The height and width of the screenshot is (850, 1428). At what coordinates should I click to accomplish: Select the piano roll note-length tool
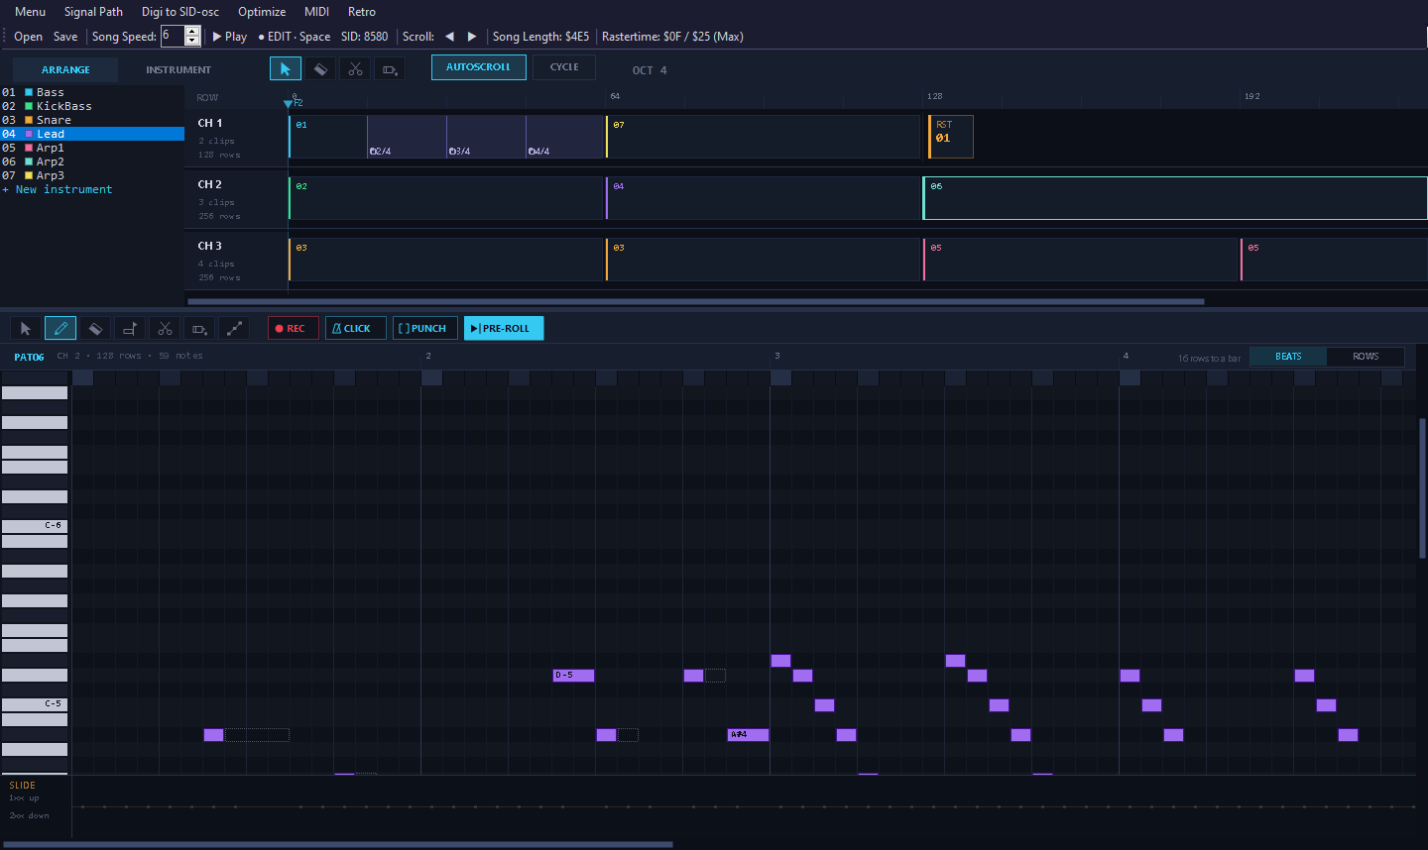[130, 328]
